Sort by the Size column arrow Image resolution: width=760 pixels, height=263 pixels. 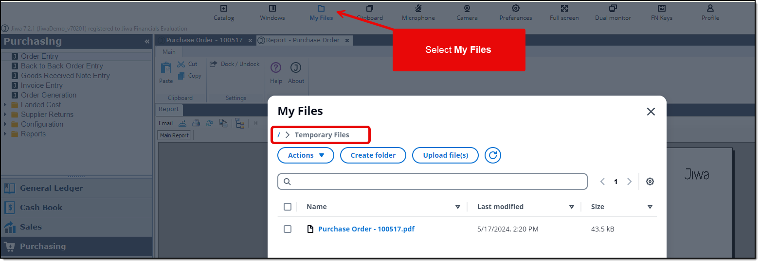pos(650,207)
